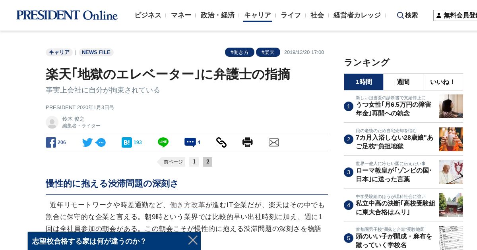Screen dimensions: 477x250
Task: Open Twitter comments bubble icon
Action: pyautogui.click(x=101, y=142)
